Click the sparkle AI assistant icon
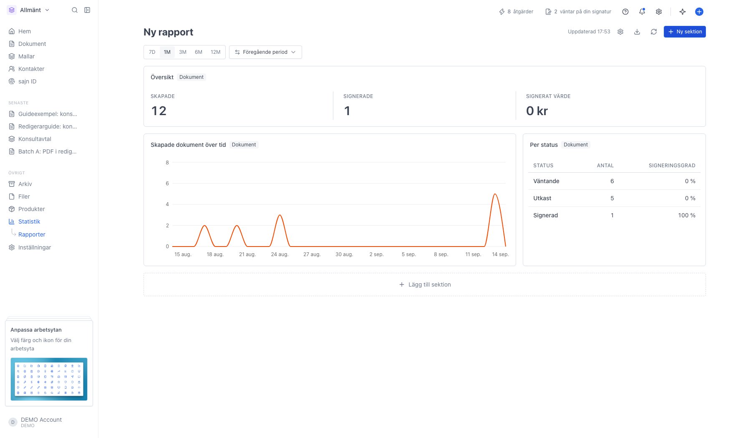Image resolution: width=751 pixels, height=438 pixels. 683,12
